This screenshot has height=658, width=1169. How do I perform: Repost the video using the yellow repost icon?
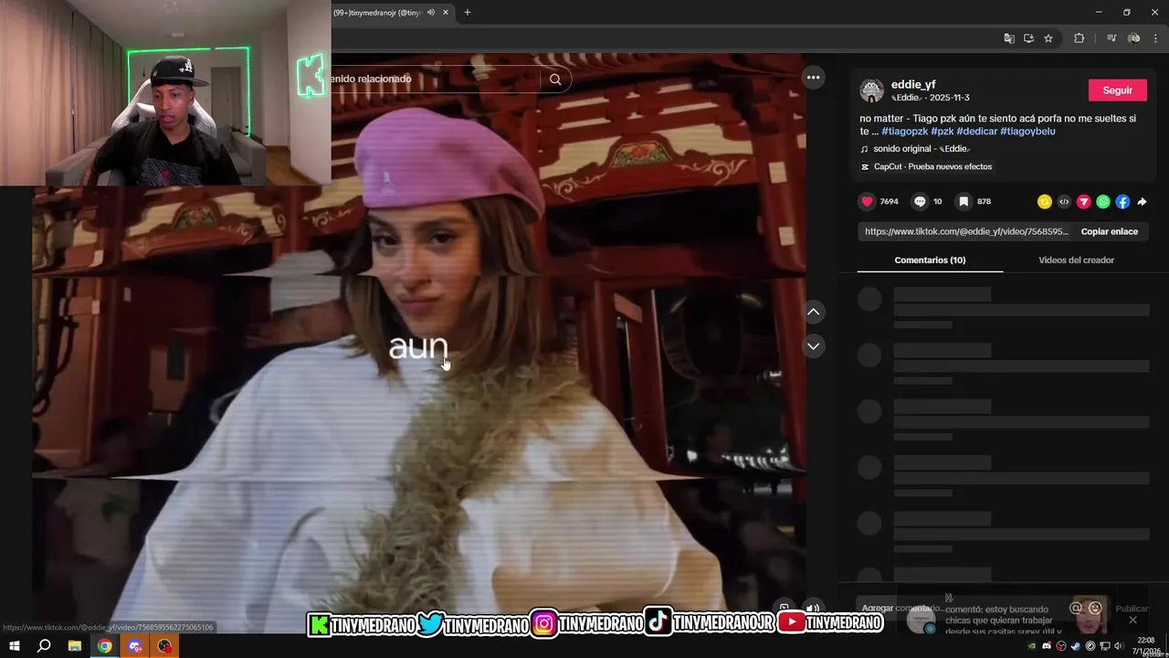[x=1045, y=202]
